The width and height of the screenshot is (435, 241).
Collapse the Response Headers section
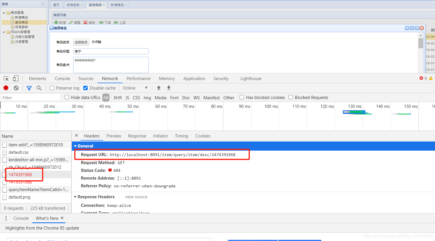[75, 197]
